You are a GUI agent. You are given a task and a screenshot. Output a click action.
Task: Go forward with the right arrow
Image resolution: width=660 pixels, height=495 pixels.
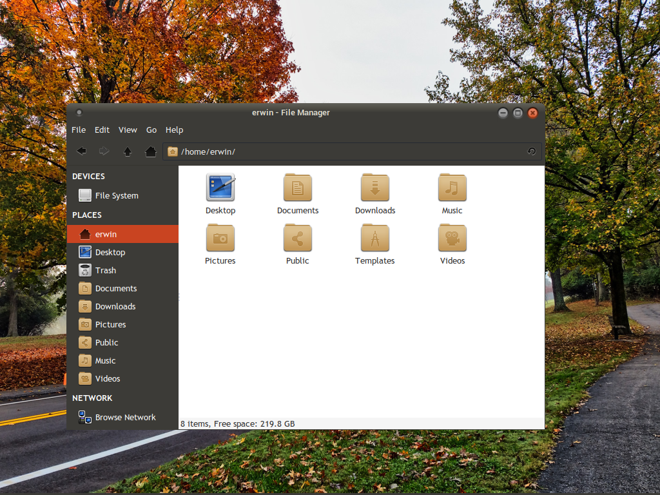click(104, 151)
